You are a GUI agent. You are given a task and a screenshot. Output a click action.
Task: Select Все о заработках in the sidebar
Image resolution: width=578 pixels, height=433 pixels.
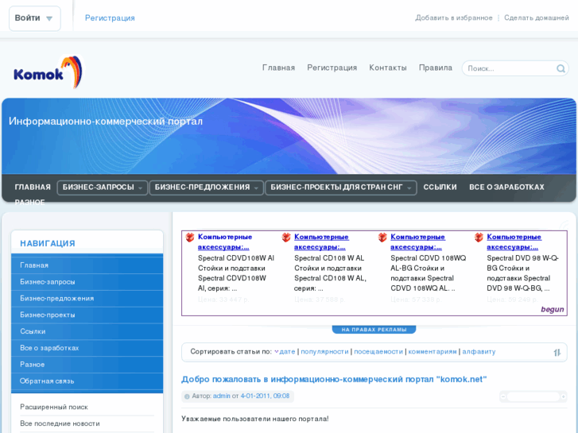(87, 348)
